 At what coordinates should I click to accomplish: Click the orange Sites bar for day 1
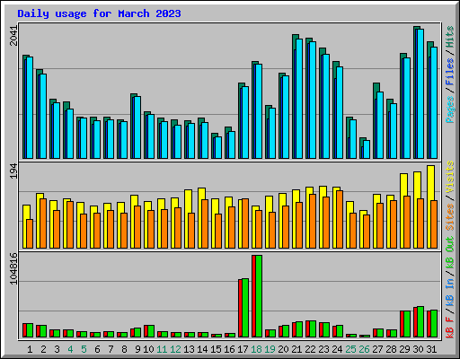point(30,233)
